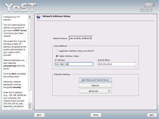Click help panel scroll up arrow at top

click(x=30, y=17)
